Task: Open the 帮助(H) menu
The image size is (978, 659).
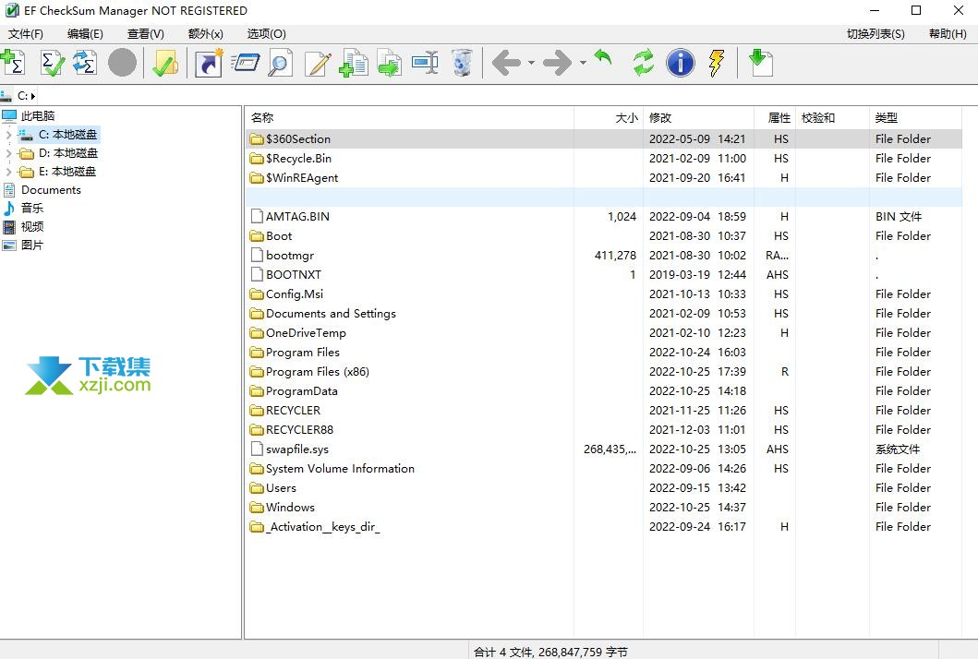Action: tap(948, 33)
